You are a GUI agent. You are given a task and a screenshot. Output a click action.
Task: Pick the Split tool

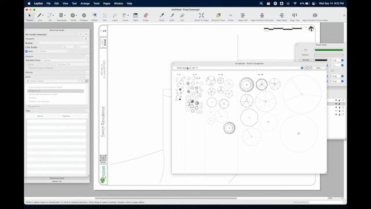[172, 16]
